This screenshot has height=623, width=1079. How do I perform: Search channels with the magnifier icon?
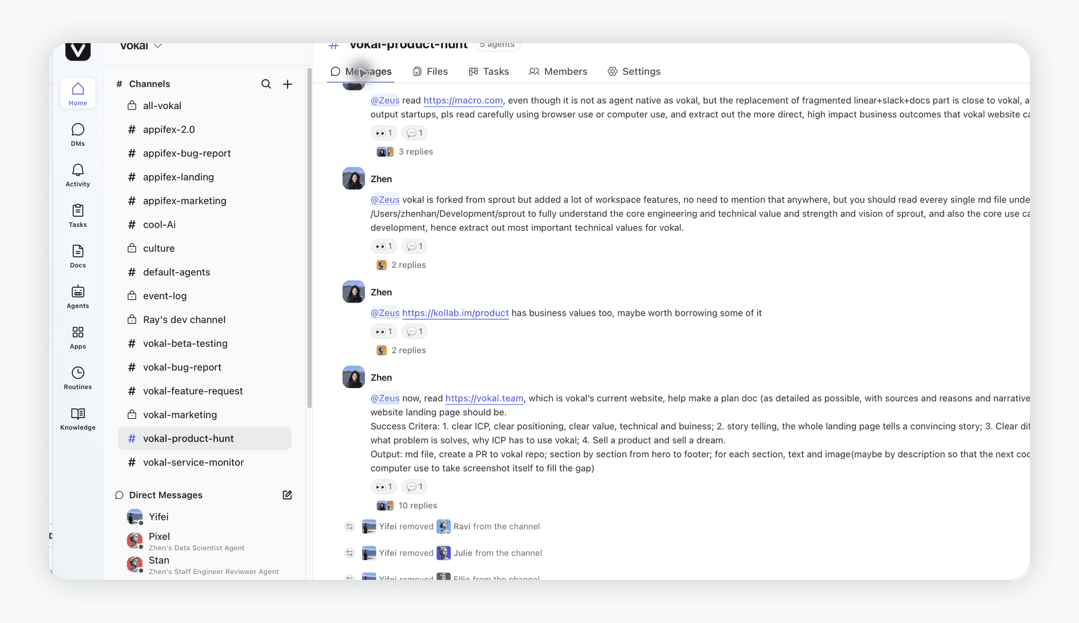(266, 84)
